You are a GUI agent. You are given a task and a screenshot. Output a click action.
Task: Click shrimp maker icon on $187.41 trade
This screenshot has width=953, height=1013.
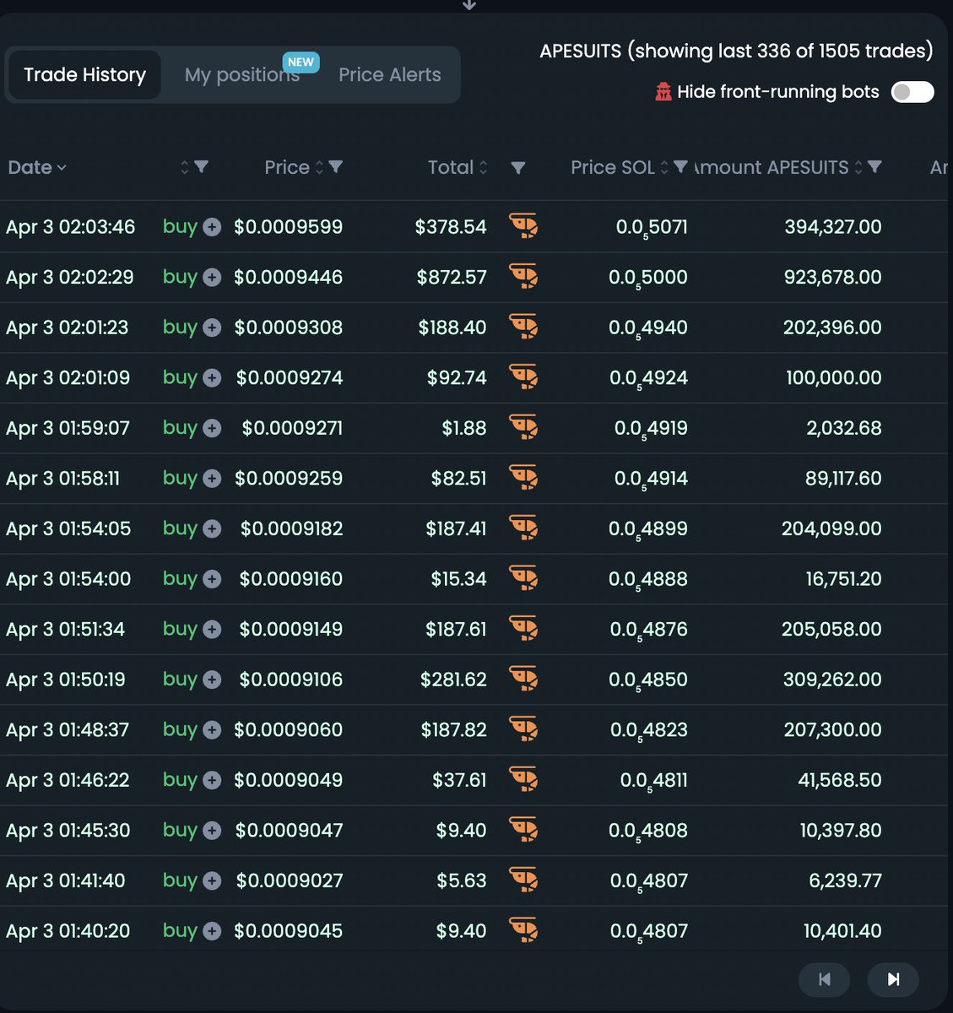point(523,528)
